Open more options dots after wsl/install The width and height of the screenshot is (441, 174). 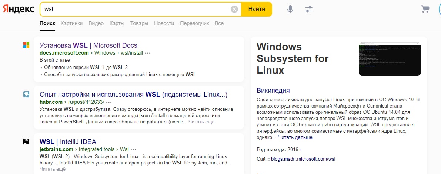coord(148,53)
